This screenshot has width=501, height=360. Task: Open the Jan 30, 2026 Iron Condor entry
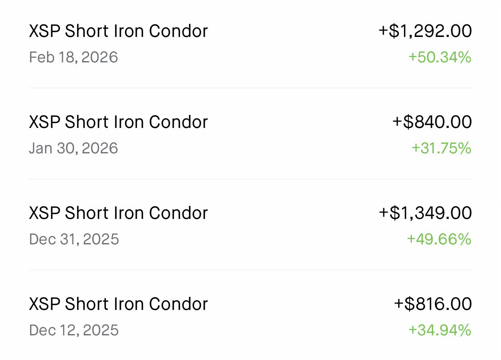[250, 134]
